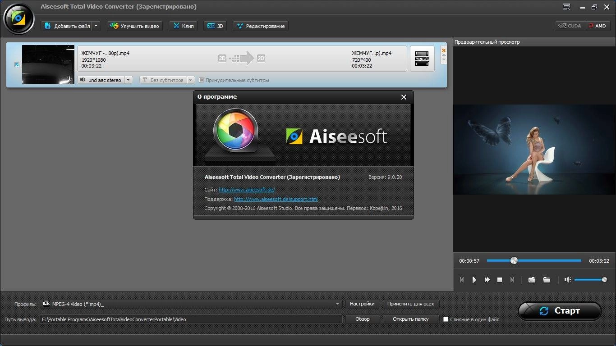This screenshot has width=616, height=346.
Task: Play the preview video
Action: click(x=474, y=280)
